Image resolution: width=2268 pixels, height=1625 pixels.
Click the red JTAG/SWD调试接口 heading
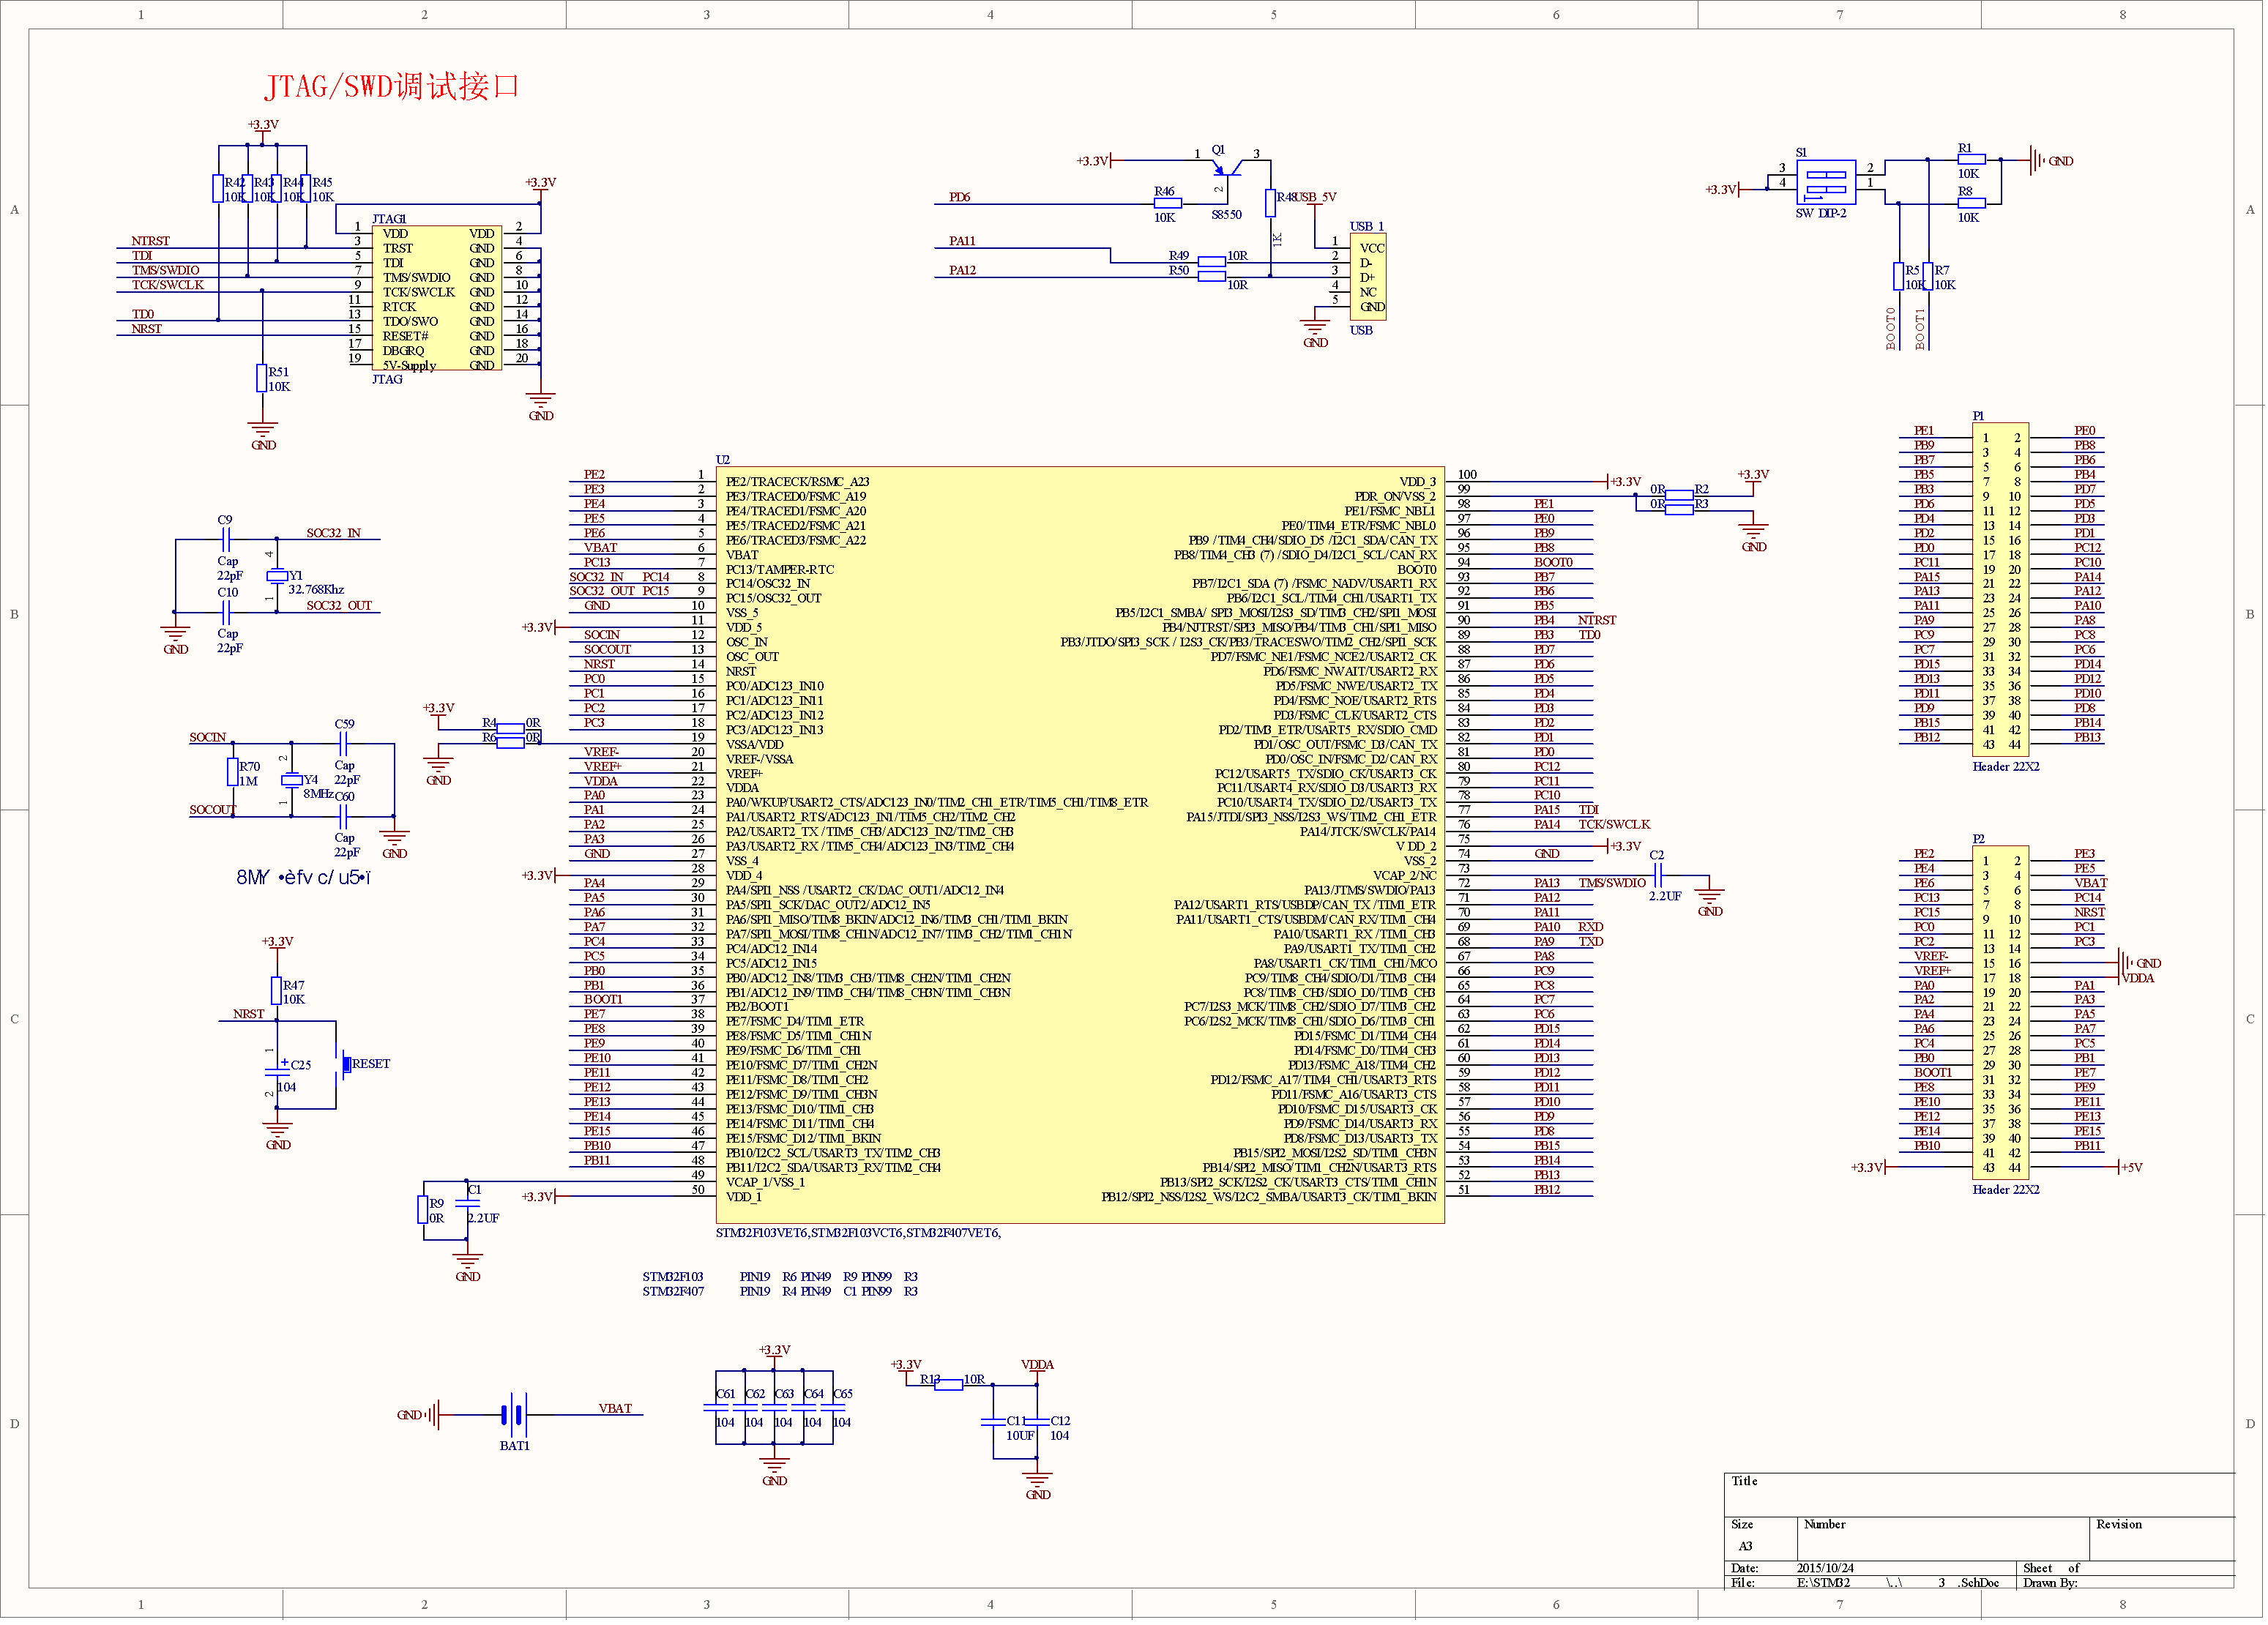pos(392,86)
